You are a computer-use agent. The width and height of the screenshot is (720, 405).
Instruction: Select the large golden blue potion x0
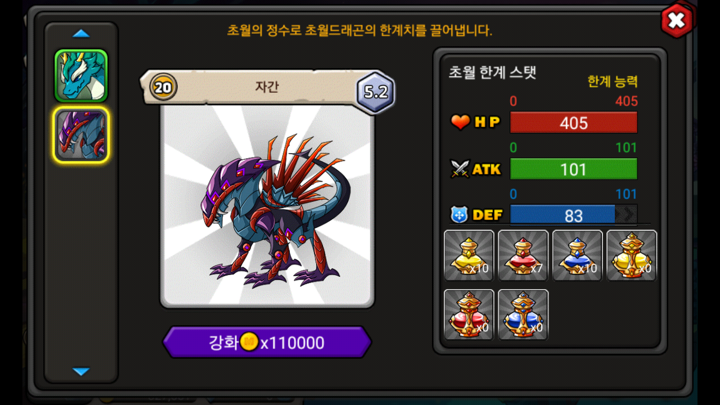coord(523,314)
